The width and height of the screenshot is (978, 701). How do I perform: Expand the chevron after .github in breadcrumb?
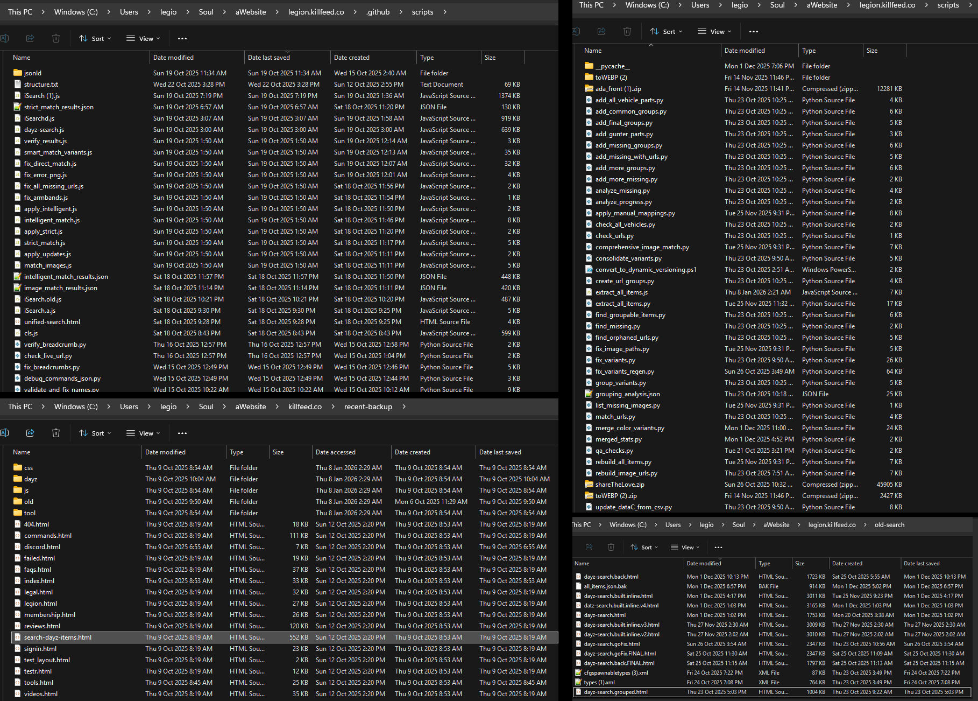401,12
